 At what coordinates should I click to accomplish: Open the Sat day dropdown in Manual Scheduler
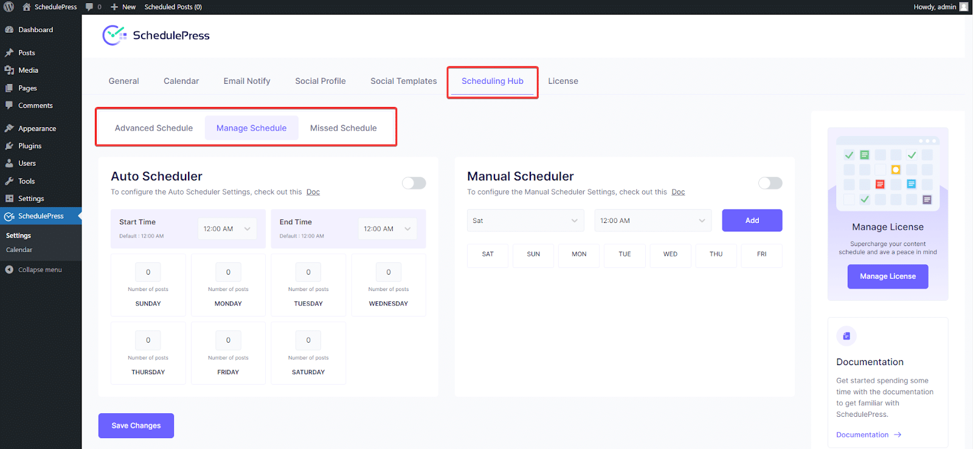(x=525, y=221)
